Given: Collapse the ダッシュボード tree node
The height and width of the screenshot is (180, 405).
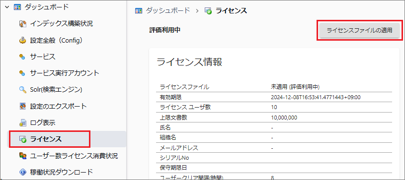Looking at the screenshot, I should tap(7, 7).
